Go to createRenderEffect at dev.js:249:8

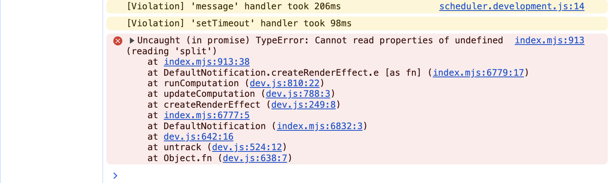(303, 104)
